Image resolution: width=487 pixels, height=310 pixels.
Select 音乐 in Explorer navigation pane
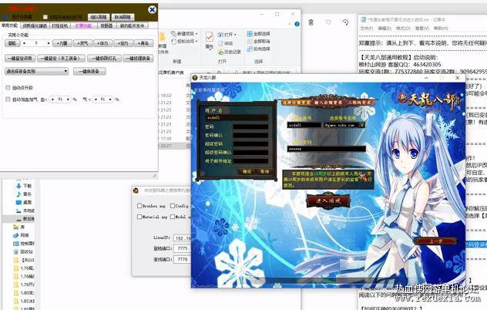coord(24,194)
